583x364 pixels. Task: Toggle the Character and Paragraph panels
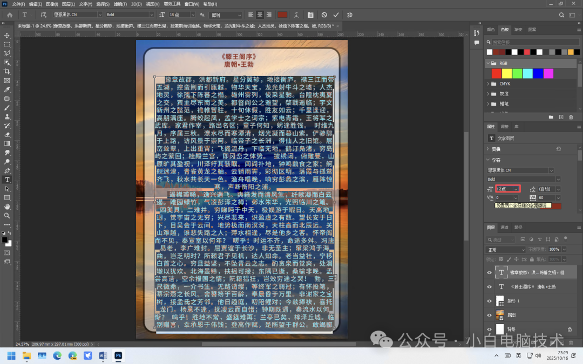coord(310,15)
